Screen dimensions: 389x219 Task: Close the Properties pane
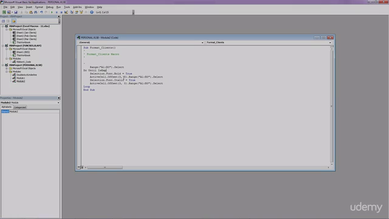[59, 98]
